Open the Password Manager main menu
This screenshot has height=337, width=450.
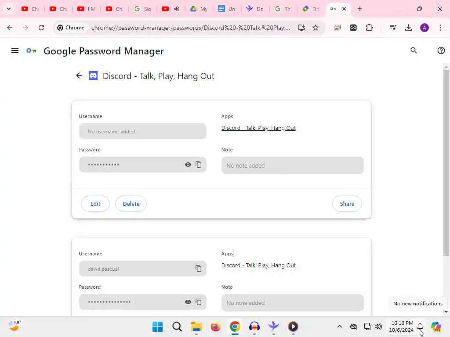click(15, 51)
